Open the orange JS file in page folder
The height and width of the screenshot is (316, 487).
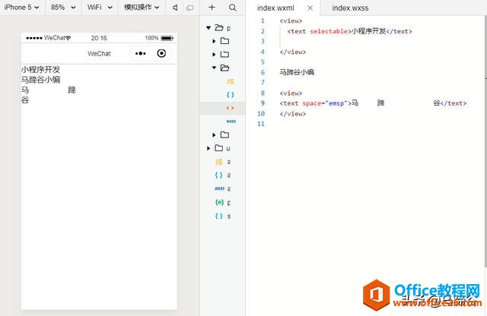pos(230,81)
